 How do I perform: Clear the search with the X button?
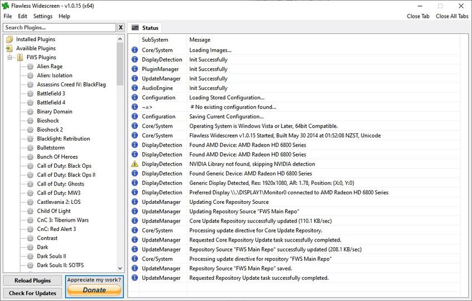(120, 27)
